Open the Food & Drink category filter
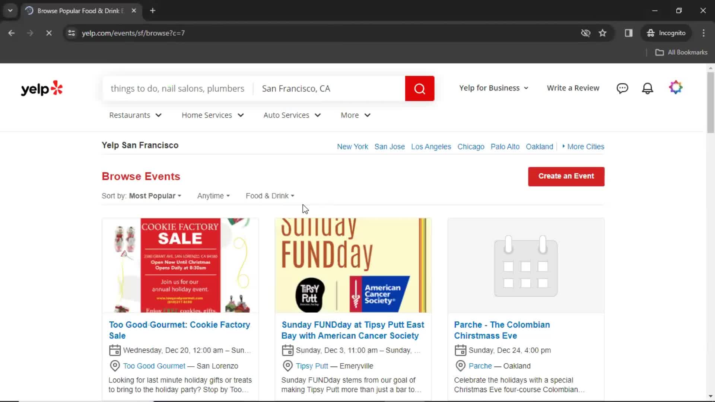 click(270, 196)
